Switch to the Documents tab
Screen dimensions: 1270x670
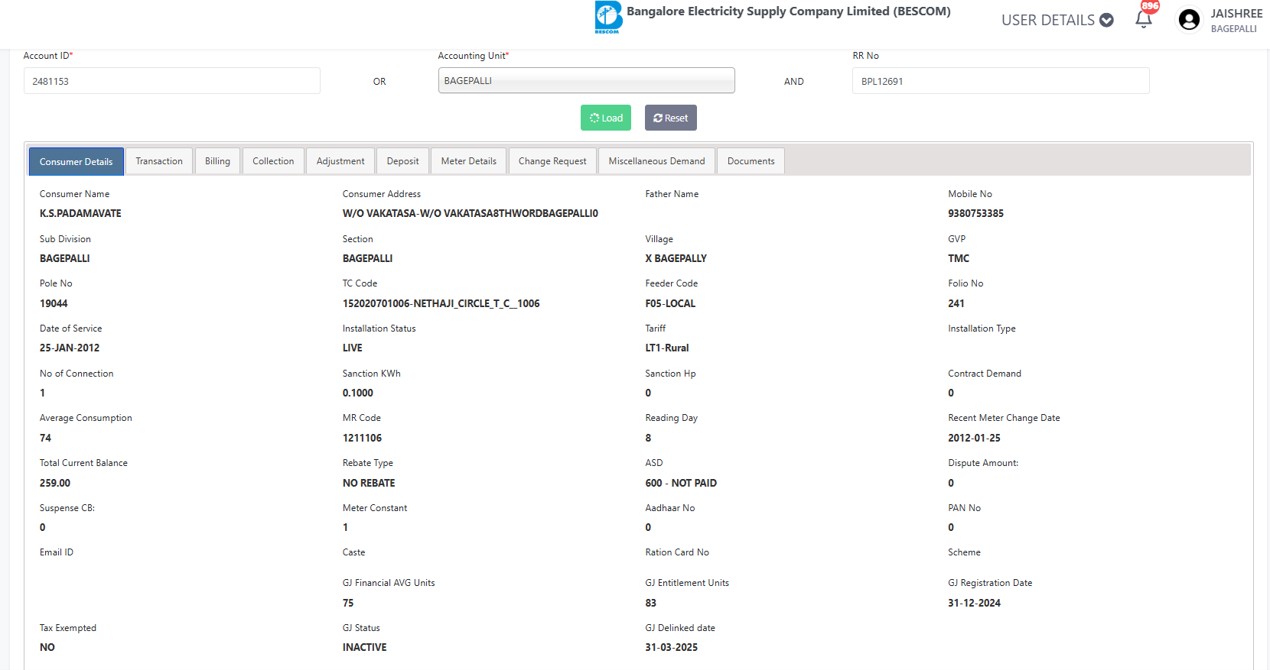(751, 161)
